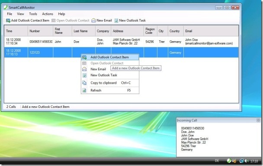Click the context menu New Email icon

tap(84, 69)
